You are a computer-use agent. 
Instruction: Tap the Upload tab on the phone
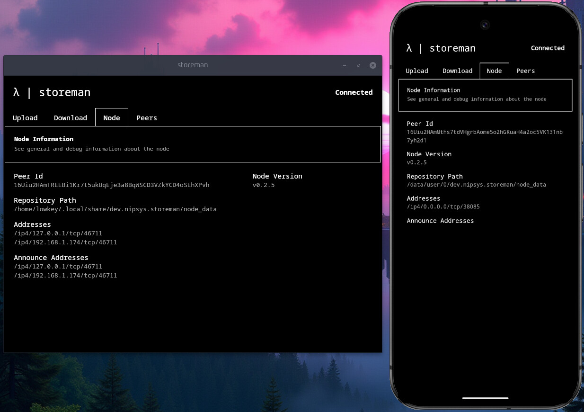417,71
